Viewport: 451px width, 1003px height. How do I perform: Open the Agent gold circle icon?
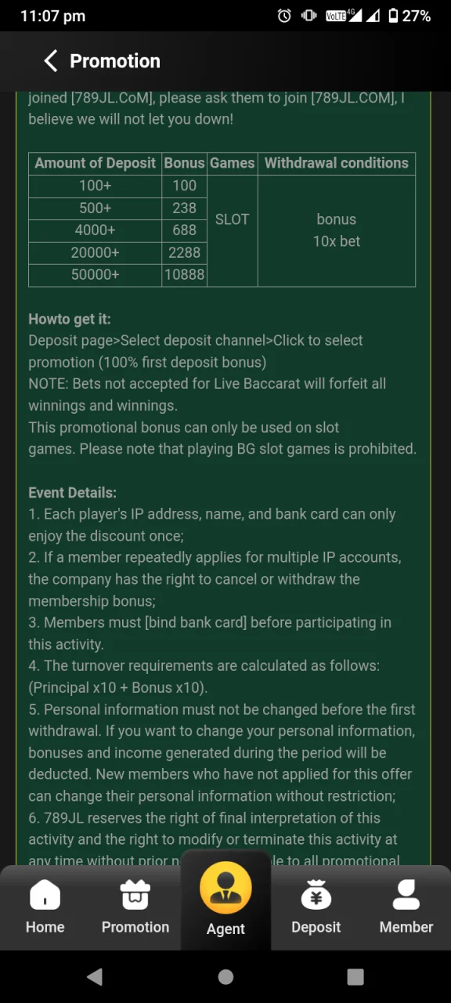225,888
